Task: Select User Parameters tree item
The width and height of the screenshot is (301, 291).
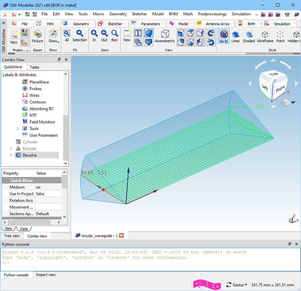Action: (x=40, y=135)
